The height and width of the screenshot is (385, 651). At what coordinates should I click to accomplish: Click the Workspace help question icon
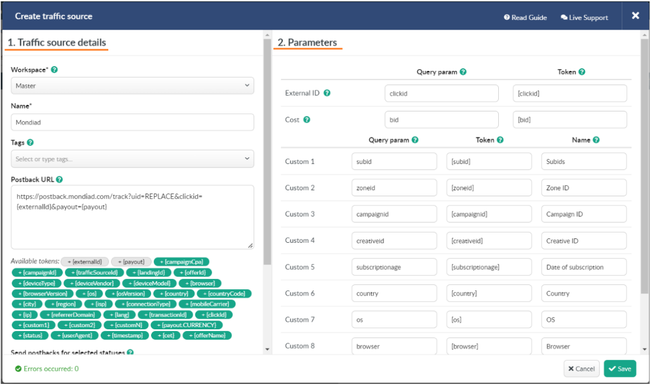coord(55,70)
